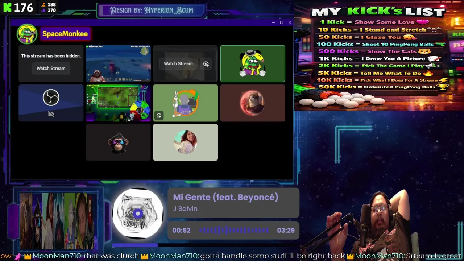This screenshot has width=464, height=261.
Task: Click the song waveform progress bar
Action: (x=234, y=230)
